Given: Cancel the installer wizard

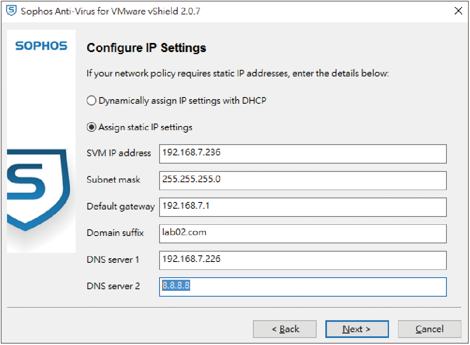Looking at the screenshot, I should (x=429, y=329).
